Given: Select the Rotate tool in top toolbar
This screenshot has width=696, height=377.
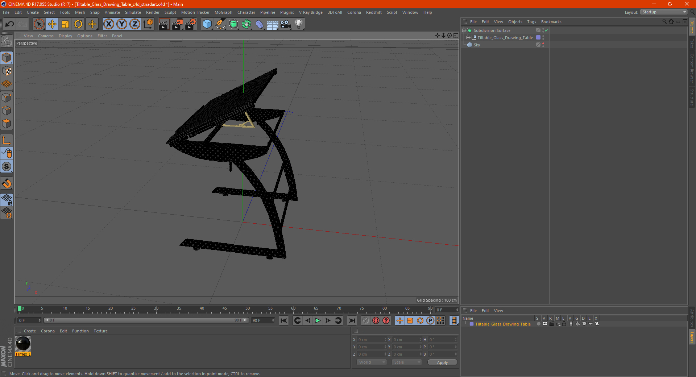Looking at the screenshot, I should click(x=78, y=24).
